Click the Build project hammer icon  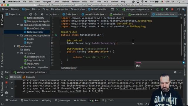coord(117,9)
